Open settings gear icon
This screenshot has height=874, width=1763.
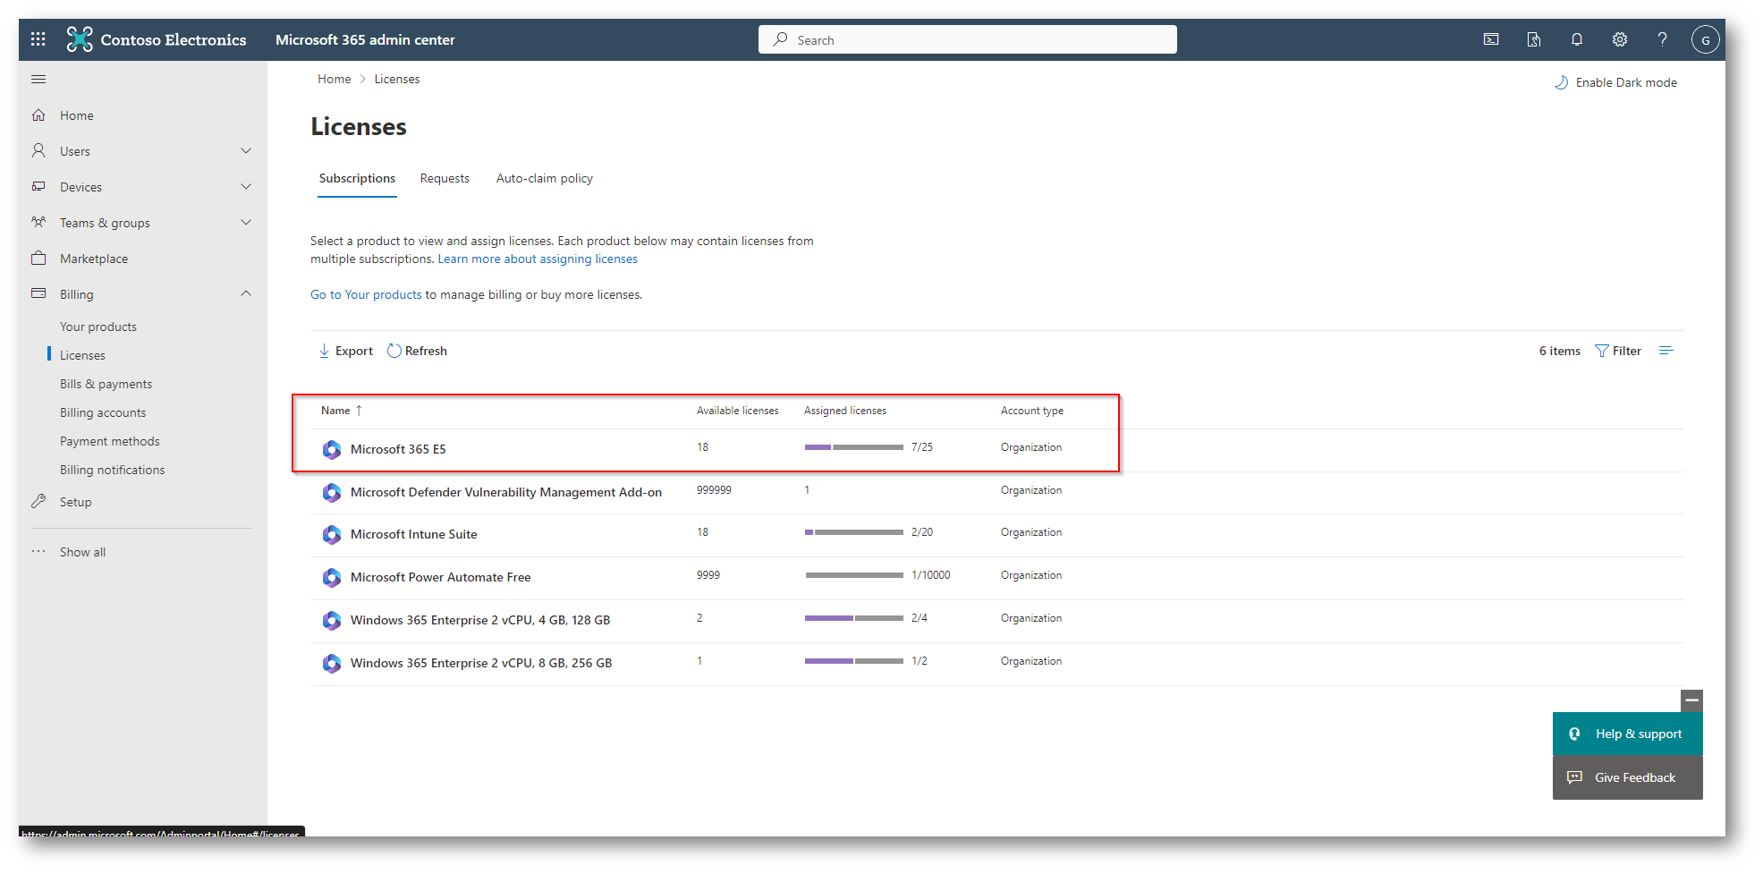pos(1620,39)
